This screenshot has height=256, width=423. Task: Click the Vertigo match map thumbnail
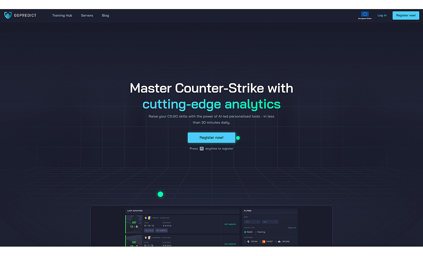[134, 224]
